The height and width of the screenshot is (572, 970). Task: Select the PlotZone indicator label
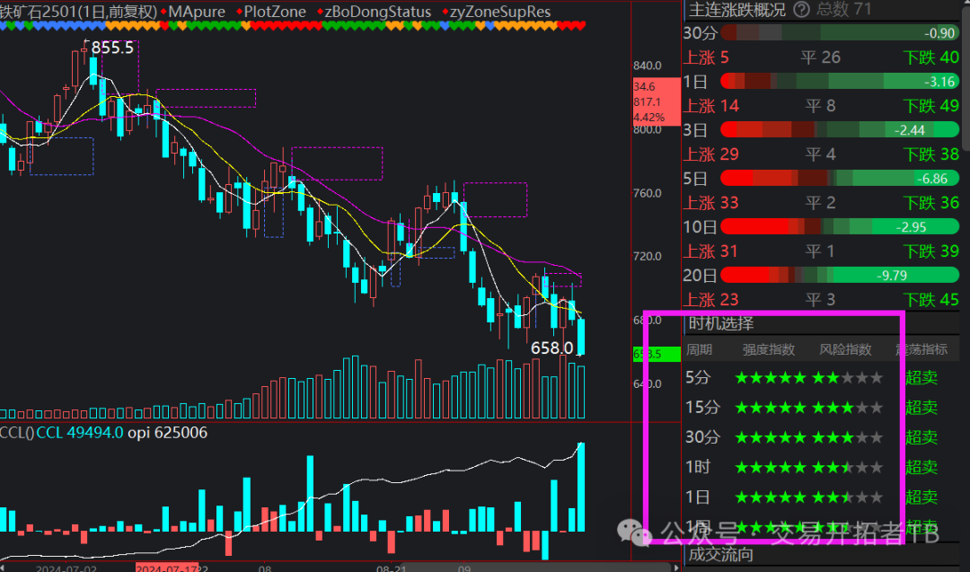point(275,12)
